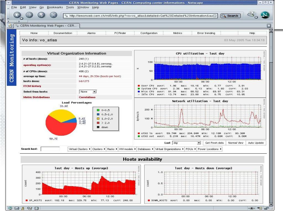Open the Bookmarks menu
This screenshot has height=211, width=283.
(55, 7)
